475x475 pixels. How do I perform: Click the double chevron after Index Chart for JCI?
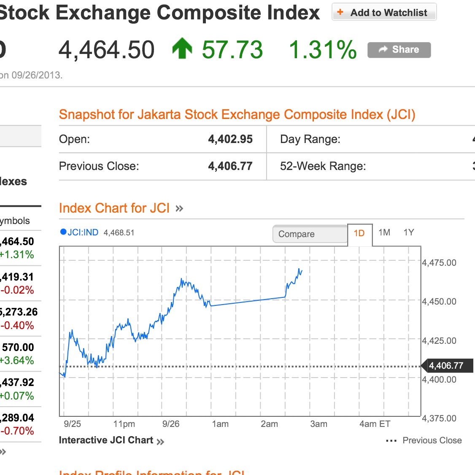(x=179, y=208)
